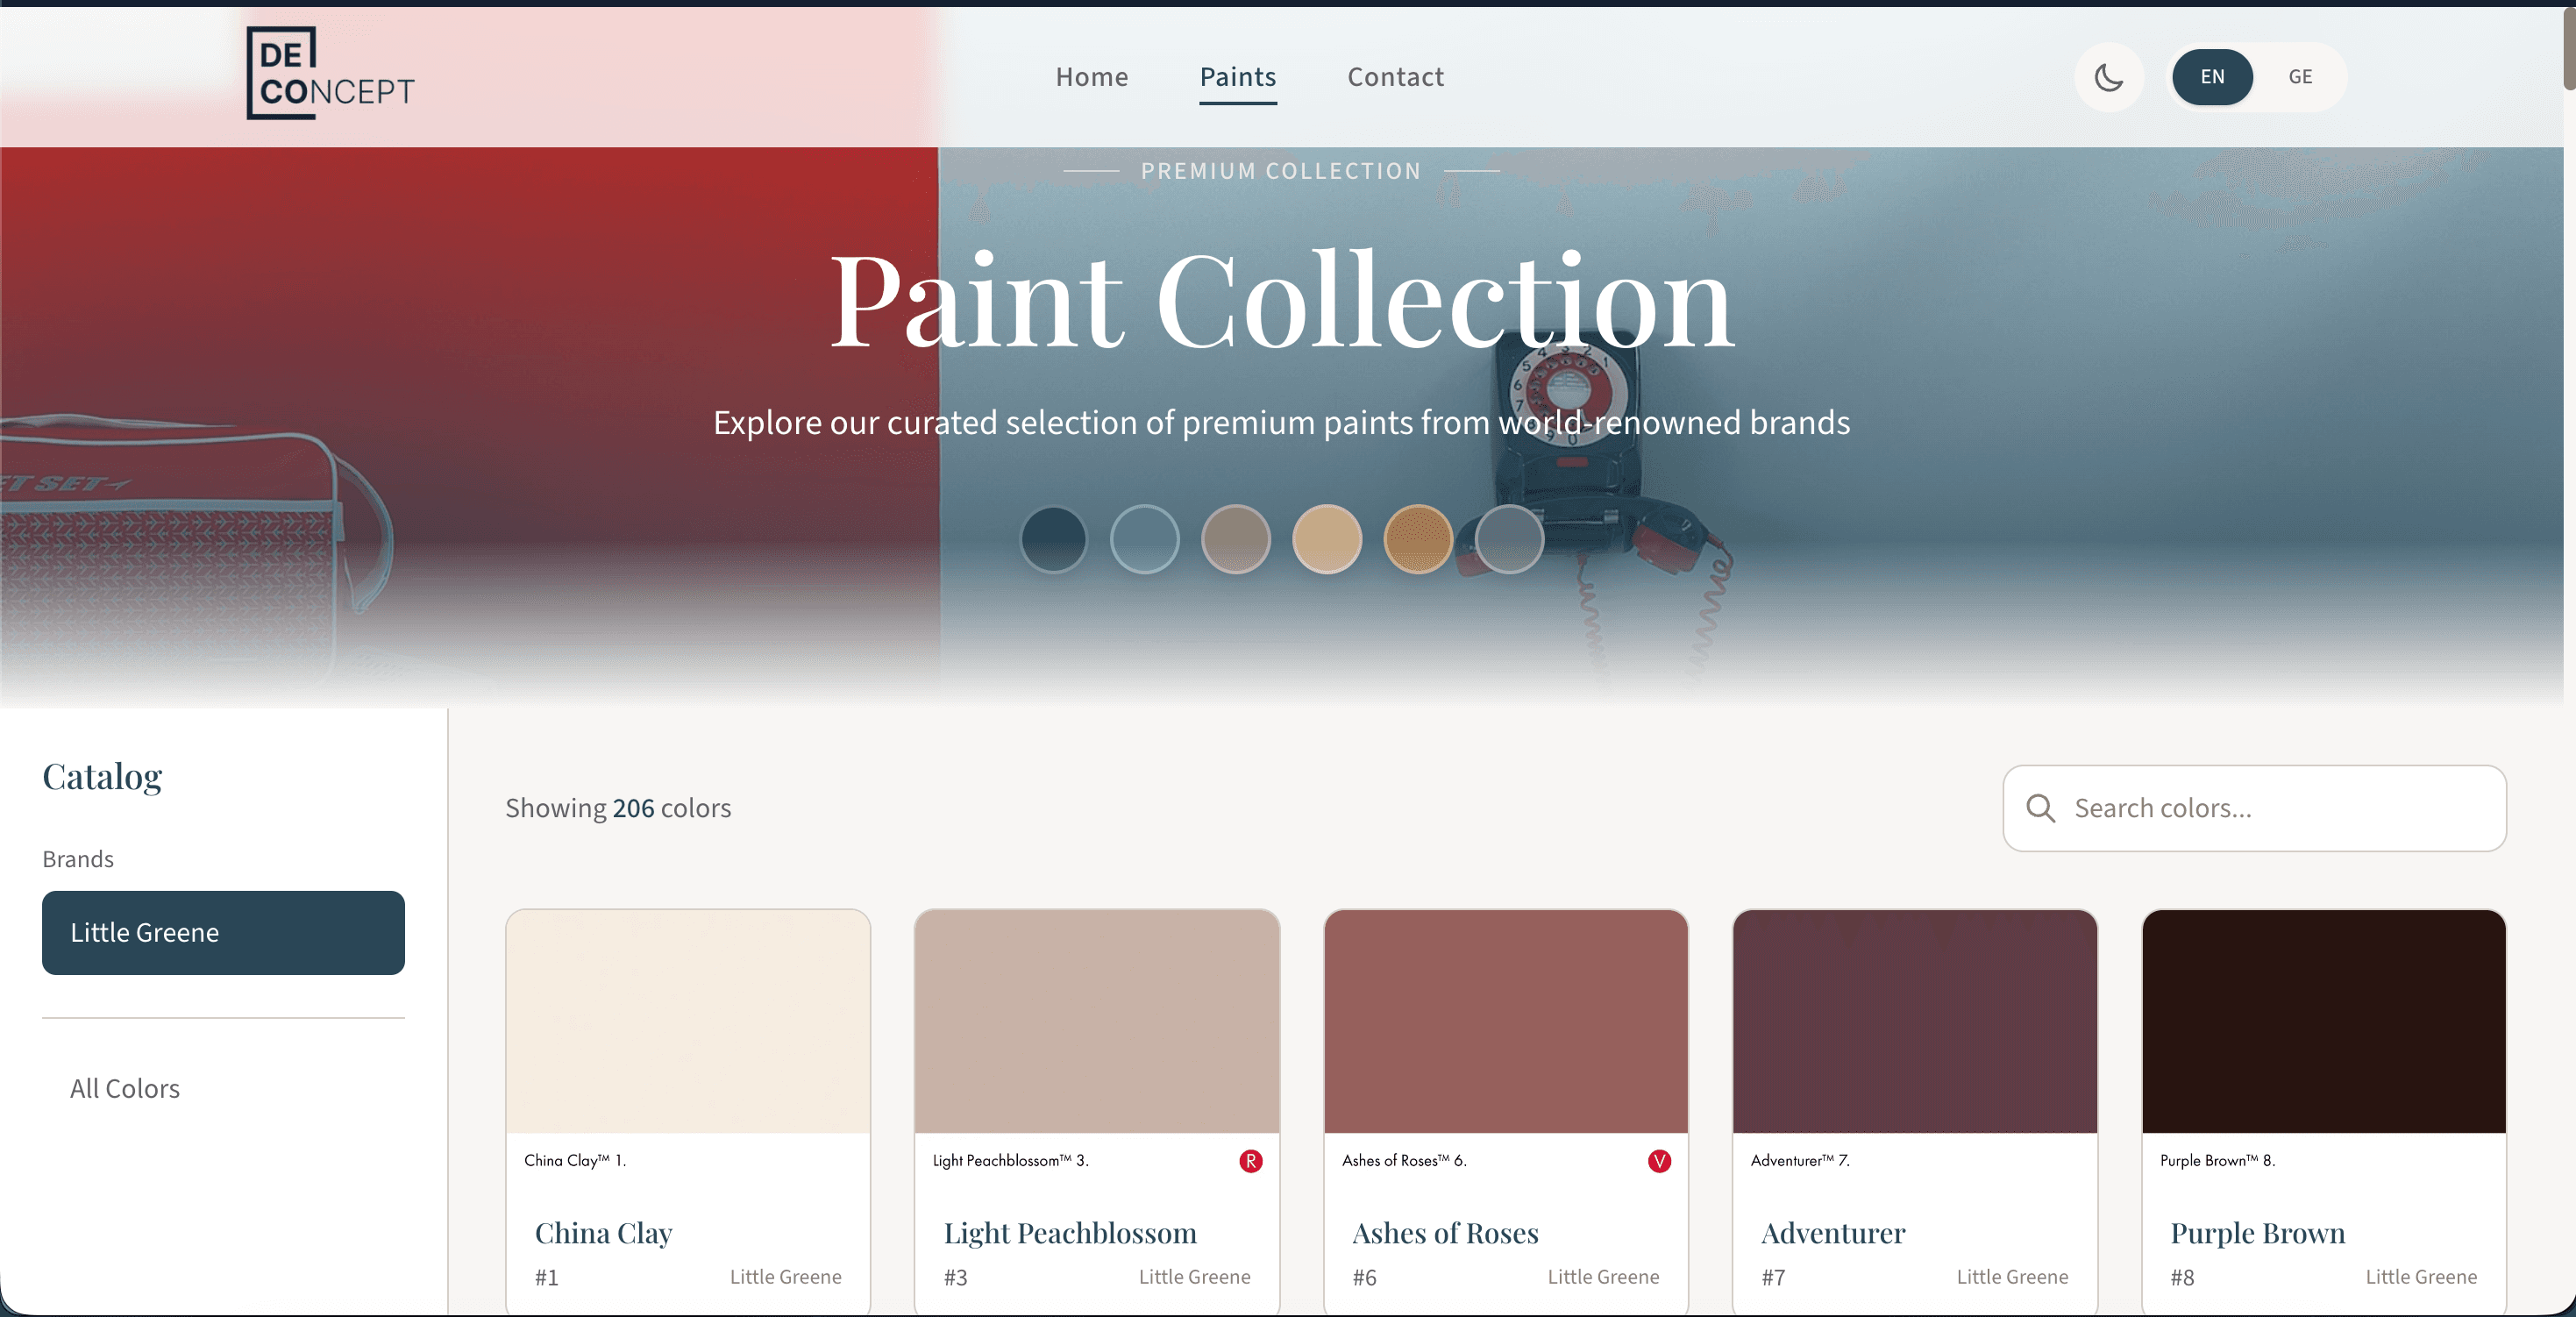Go to the Contact page

tap(1395, 77)
